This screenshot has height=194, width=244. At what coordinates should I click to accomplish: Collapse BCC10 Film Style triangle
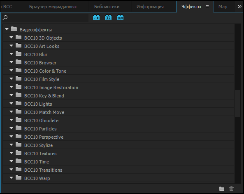tap(11, 79)
